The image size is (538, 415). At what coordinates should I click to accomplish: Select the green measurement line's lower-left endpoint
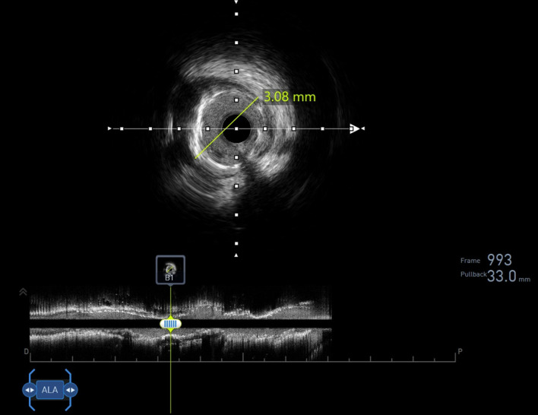point(195,158)
